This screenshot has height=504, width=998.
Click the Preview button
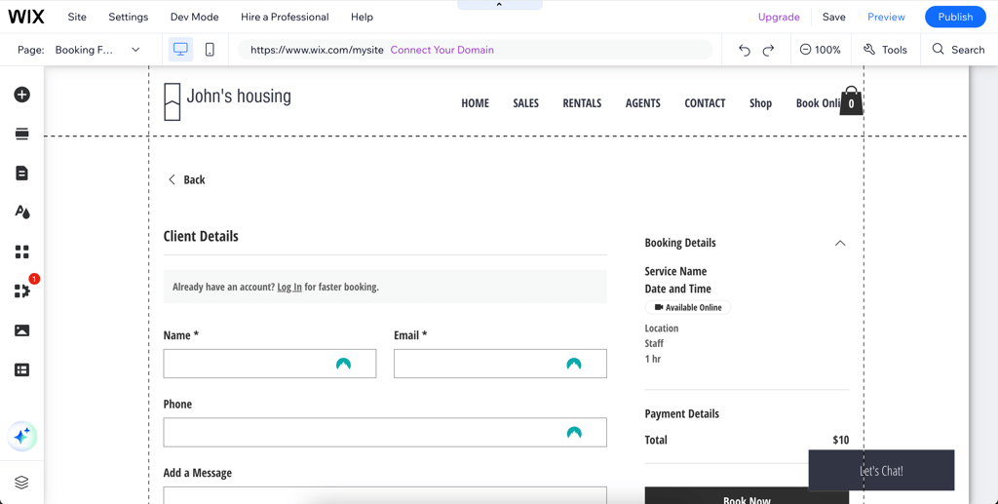point(886,18)
